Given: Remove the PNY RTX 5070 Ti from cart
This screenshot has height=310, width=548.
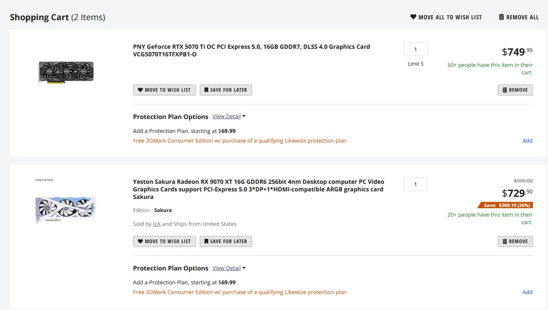Looking at the screenshot, I should point(515,90).
